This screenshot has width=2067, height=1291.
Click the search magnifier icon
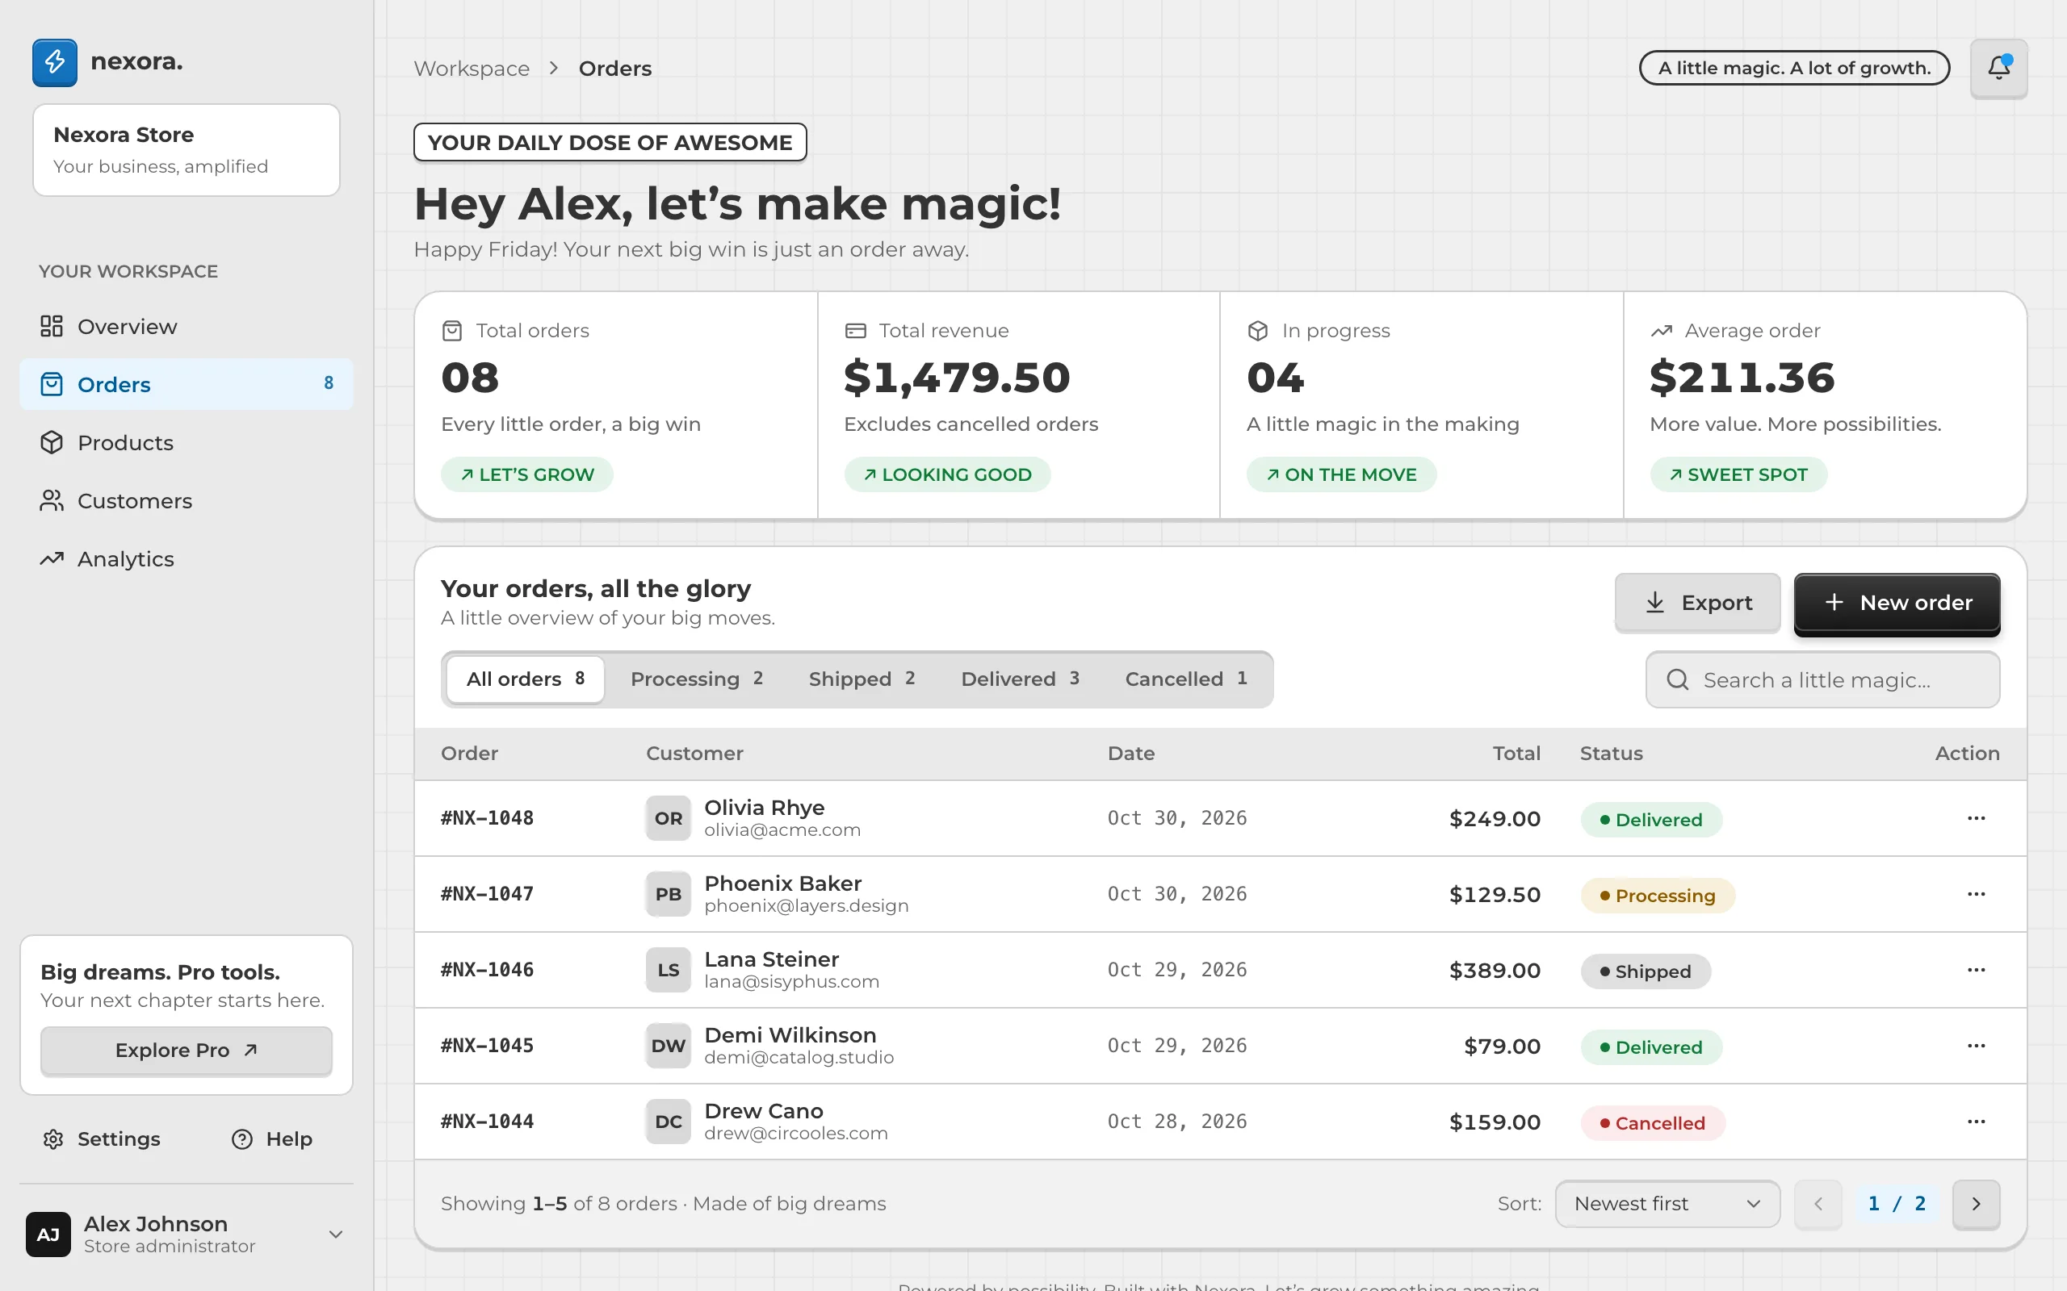click(1678, 679)
